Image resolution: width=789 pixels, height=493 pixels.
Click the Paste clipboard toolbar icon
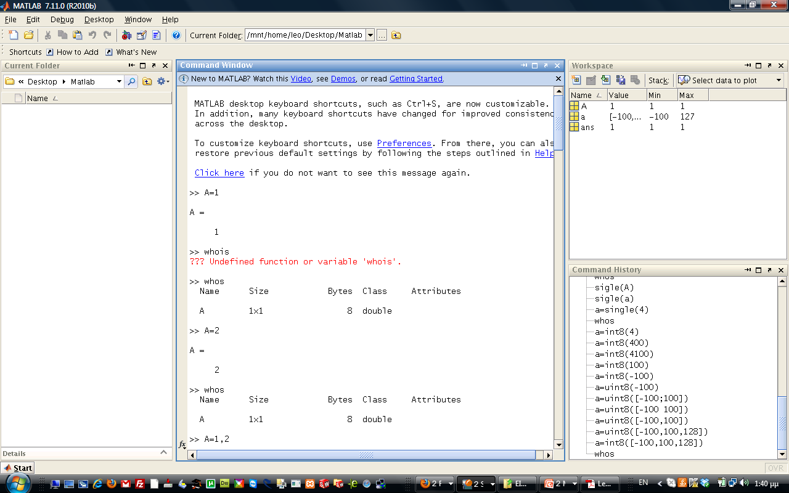(78, 35)
